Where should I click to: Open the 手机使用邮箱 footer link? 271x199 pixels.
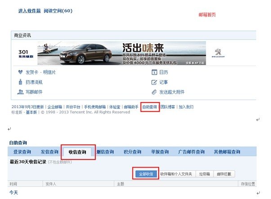[x=95, y=107]
